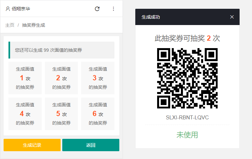Click the refresh icon in header
Screen dimensions: 252x159
97,9
